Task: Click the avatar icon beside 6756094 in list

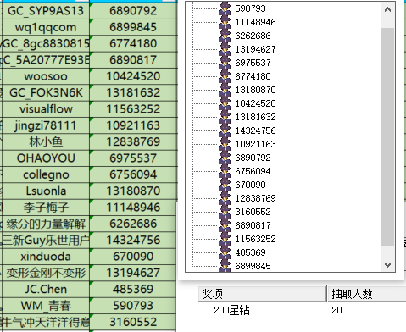Action: [225, 171]
